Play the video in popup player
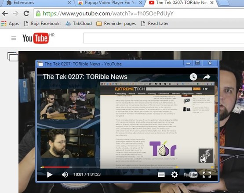This screenshot has width=244, height=193. 50,175
